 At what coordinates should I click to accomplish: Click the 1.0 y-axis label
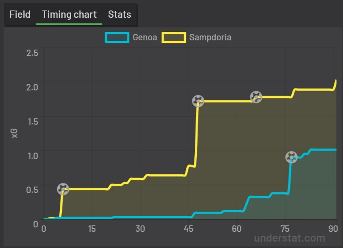(32, 155)
